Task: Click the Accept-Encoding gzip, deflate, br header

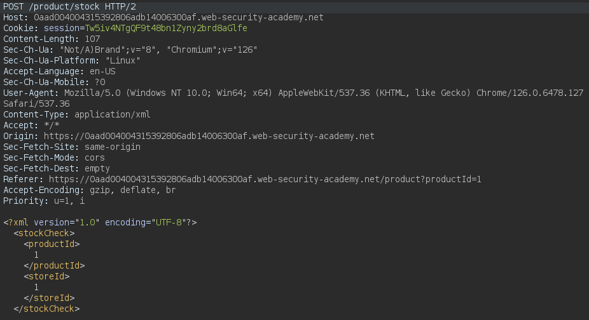Action: [90, 190]
